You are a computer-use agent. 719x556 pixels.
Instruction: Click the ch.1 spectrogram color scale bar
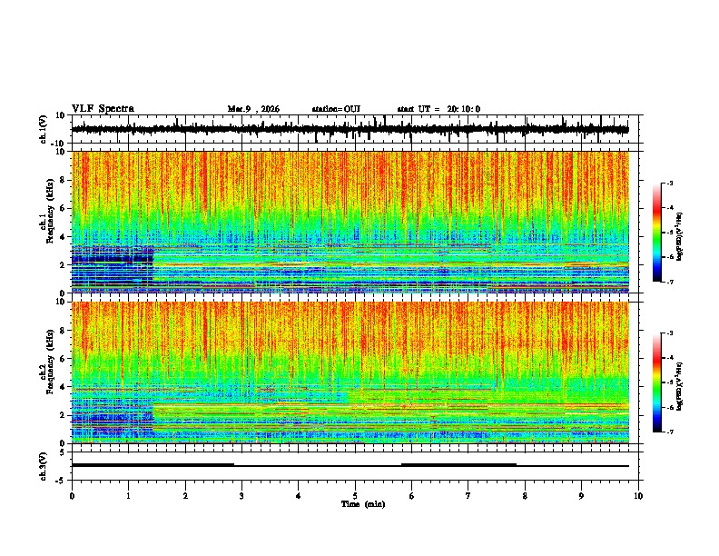tap(657, 233)
